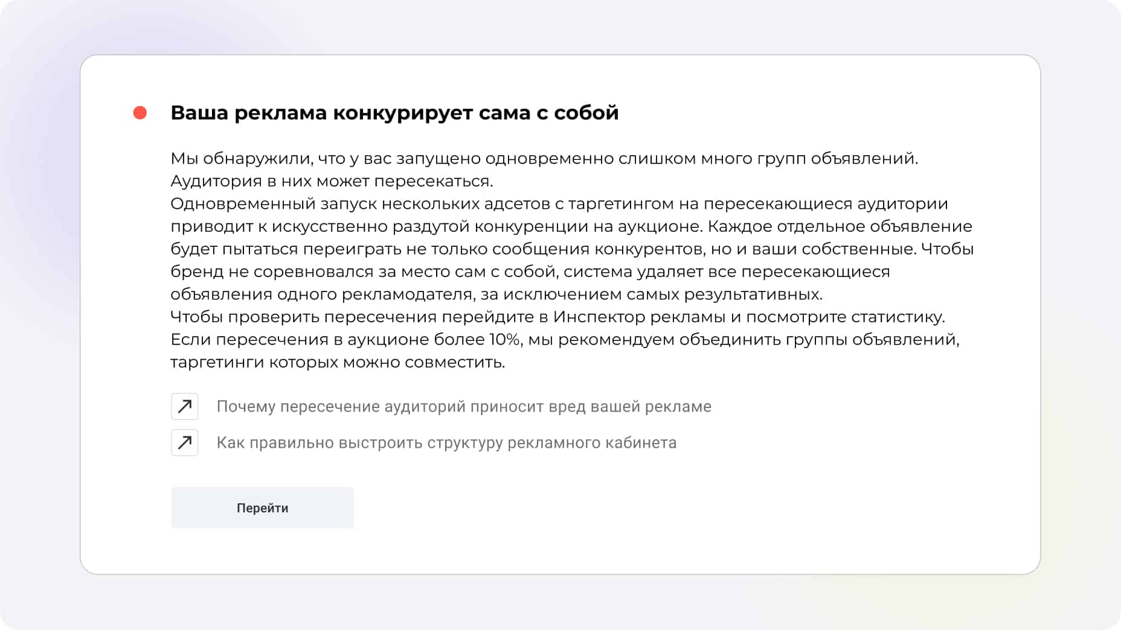The width and height of the screenshot is (1121, 630).
Task: Click the line ending 'таргетинги которых можно совместить.'
Action: click(338, 362)
